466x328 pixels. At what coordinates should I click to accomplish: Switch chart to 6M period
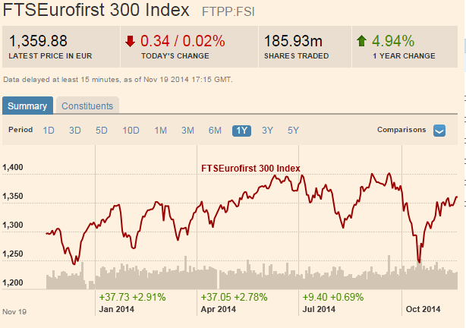215,131
